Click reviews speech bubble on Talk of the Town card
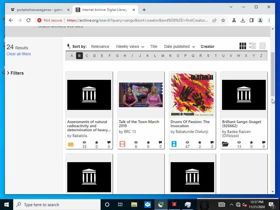The width and height of the screenshot is (280, 210). pos(160,142)
